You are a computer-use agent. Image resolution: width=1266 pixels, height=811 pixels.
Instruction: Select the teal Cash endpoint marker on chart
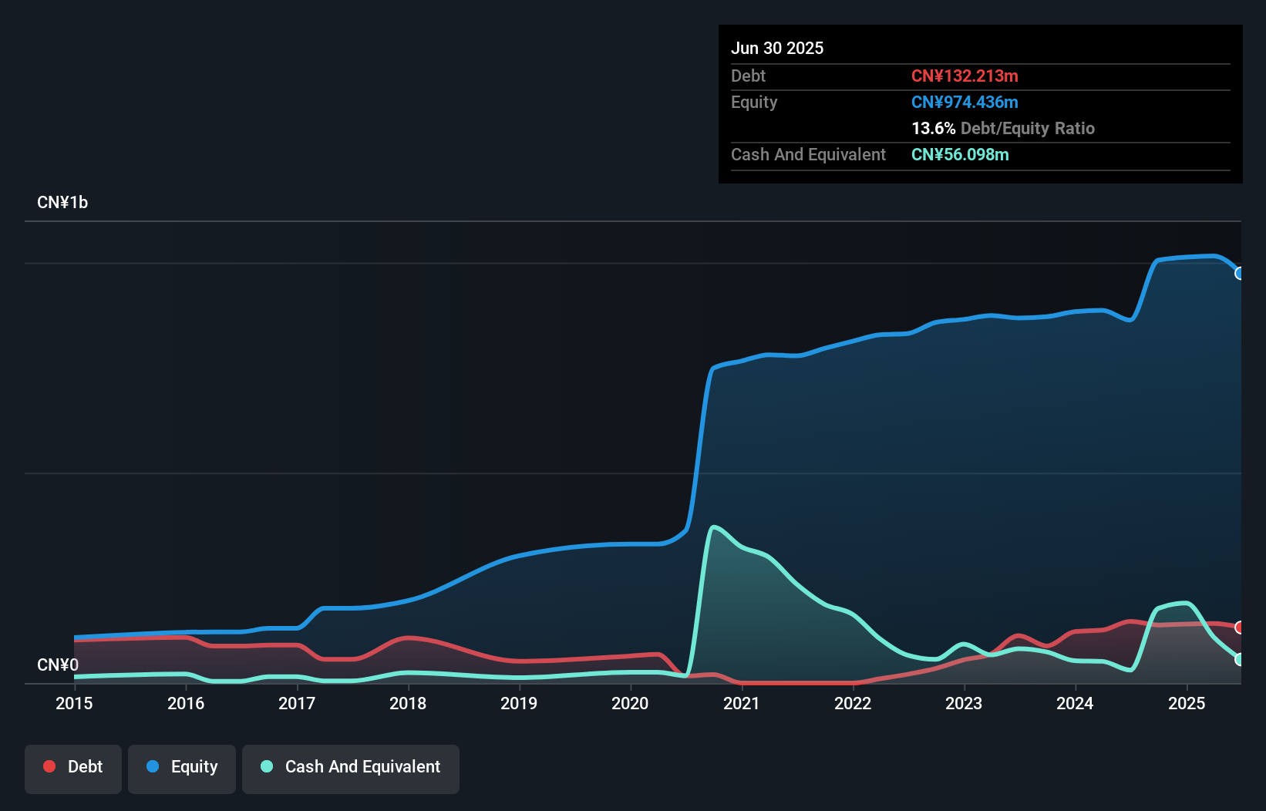coord(1240,660)
